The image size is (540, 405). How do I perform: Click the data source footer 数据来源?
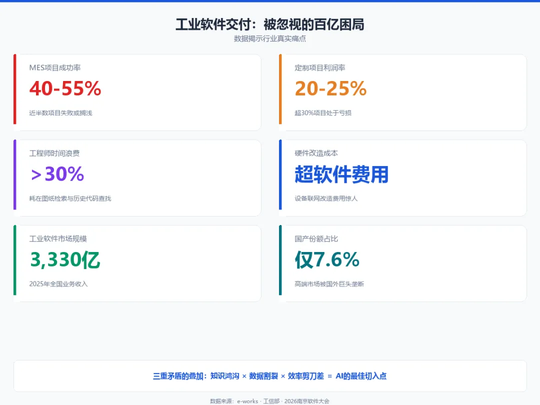(270, 401)
